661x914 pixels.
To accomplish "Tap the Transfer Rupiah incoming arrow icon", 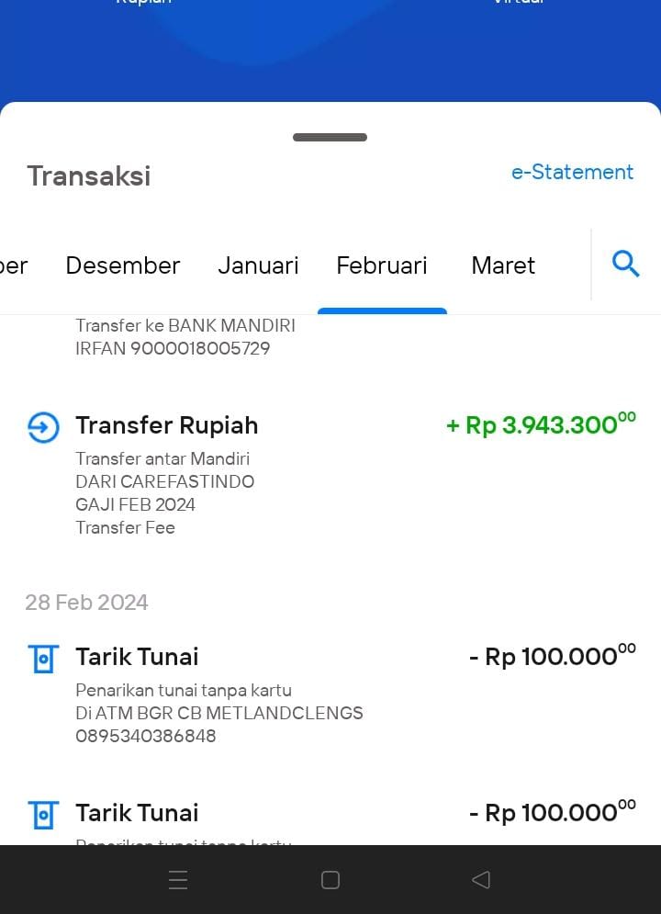I will point(44,427).
